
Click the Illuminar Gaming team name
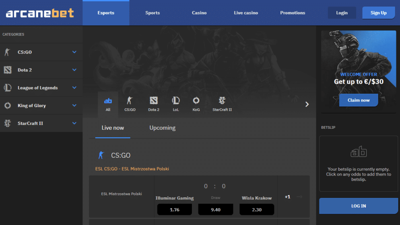pos(175,198)
